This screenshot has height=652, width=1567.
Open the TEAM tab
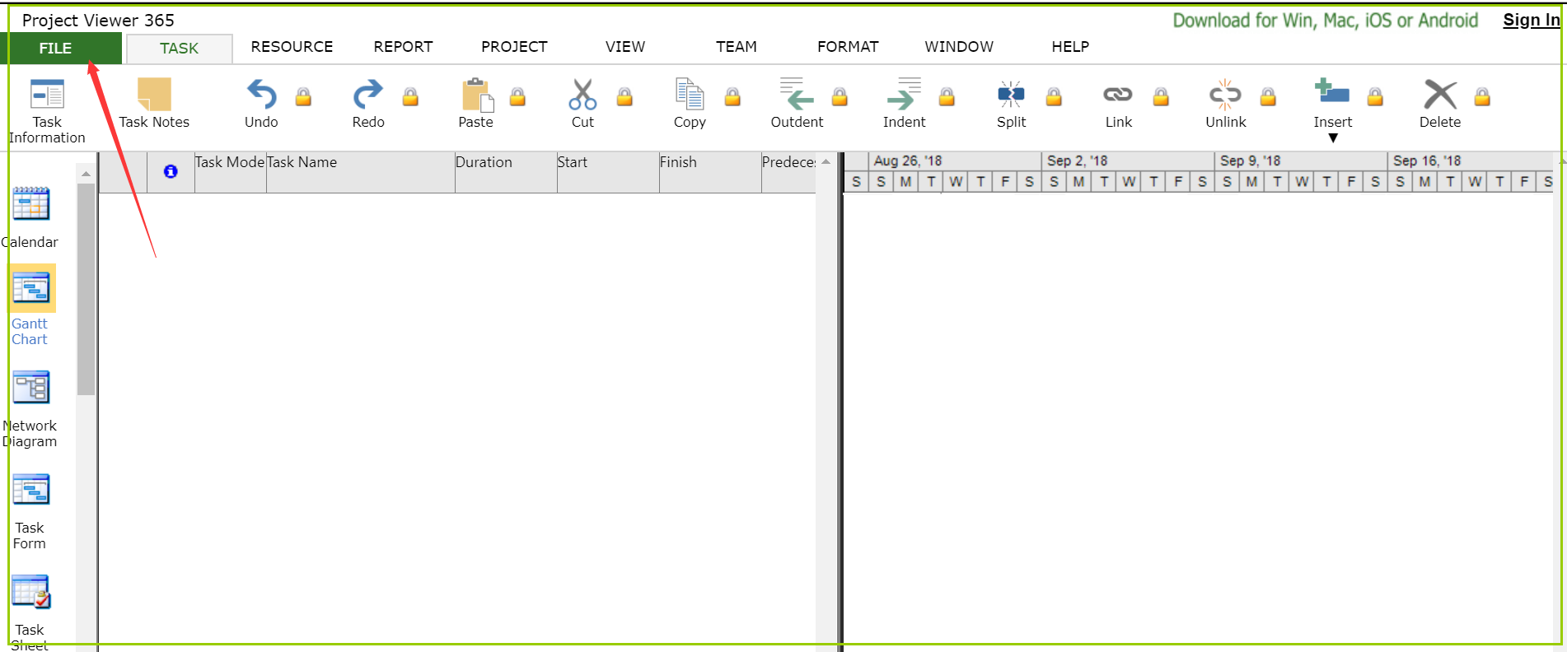737,47
